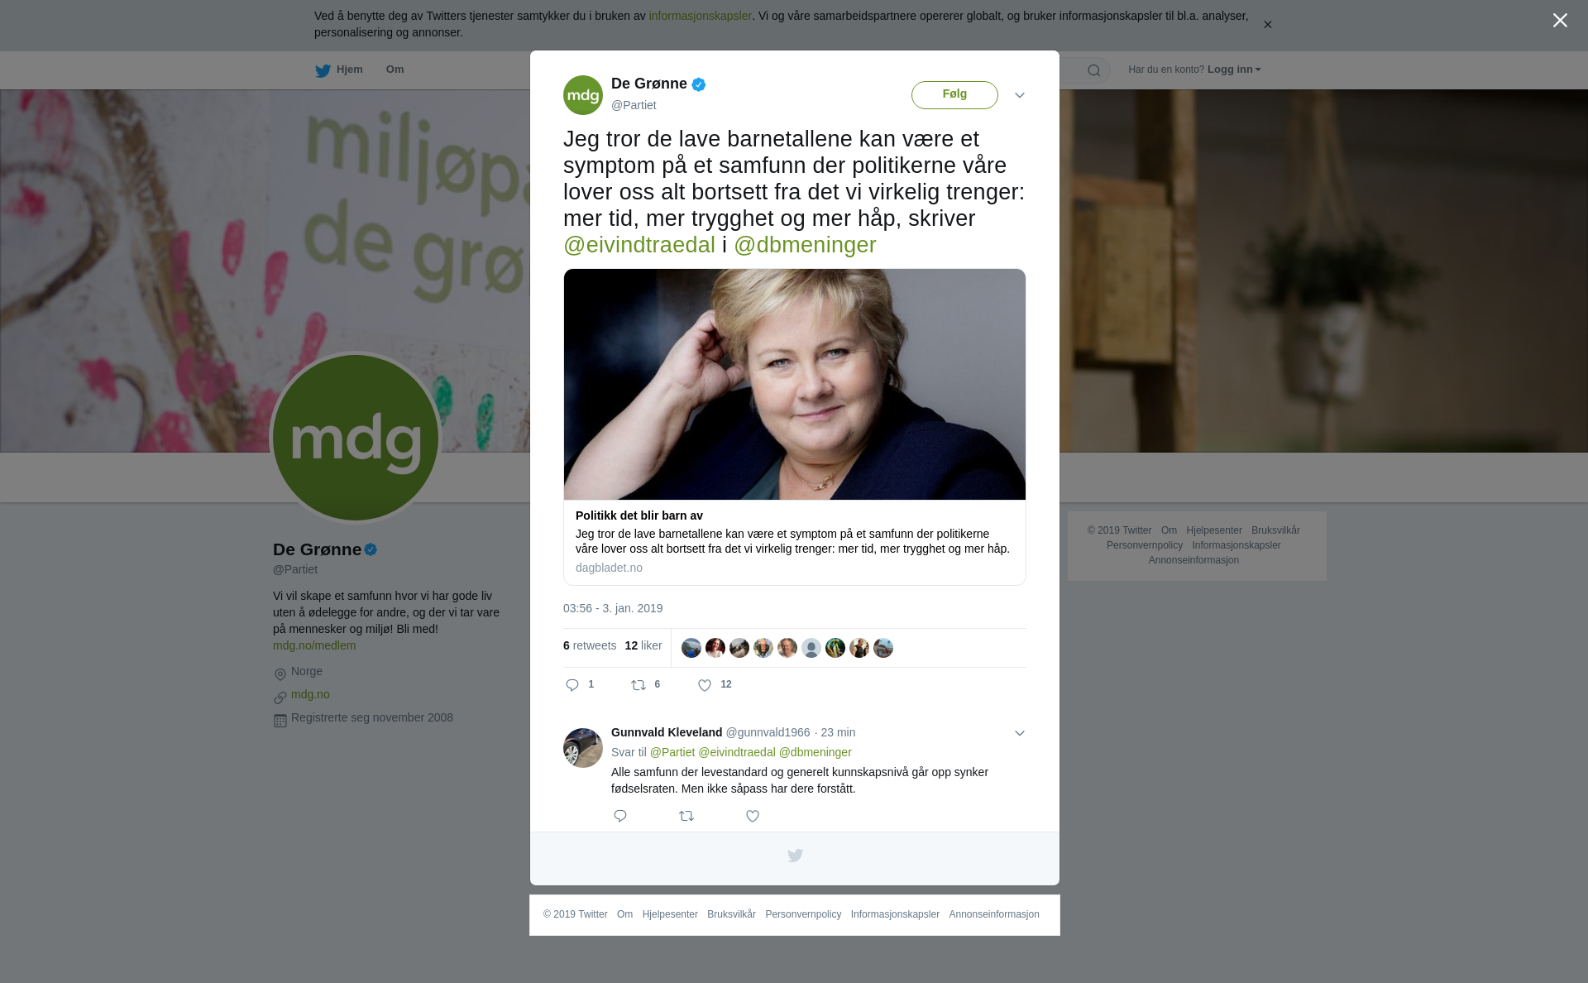Go to Hjem in the top bar
The width and height of the screenshot is (1588, 983).
(349, 70)
